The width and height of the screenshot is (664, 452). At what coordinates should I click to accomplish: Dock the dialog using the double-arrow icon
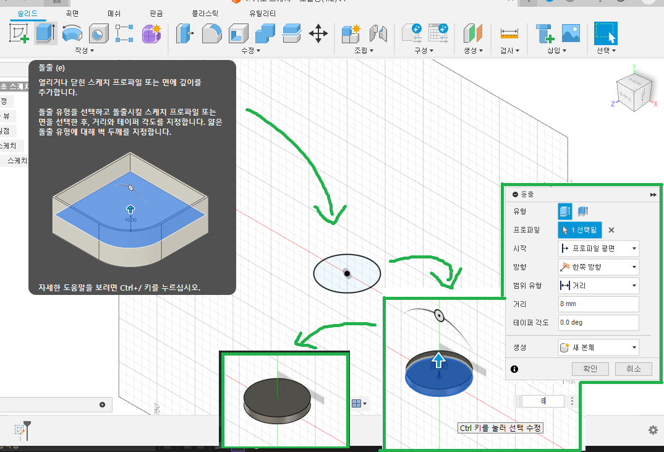[x=653, y=195]
